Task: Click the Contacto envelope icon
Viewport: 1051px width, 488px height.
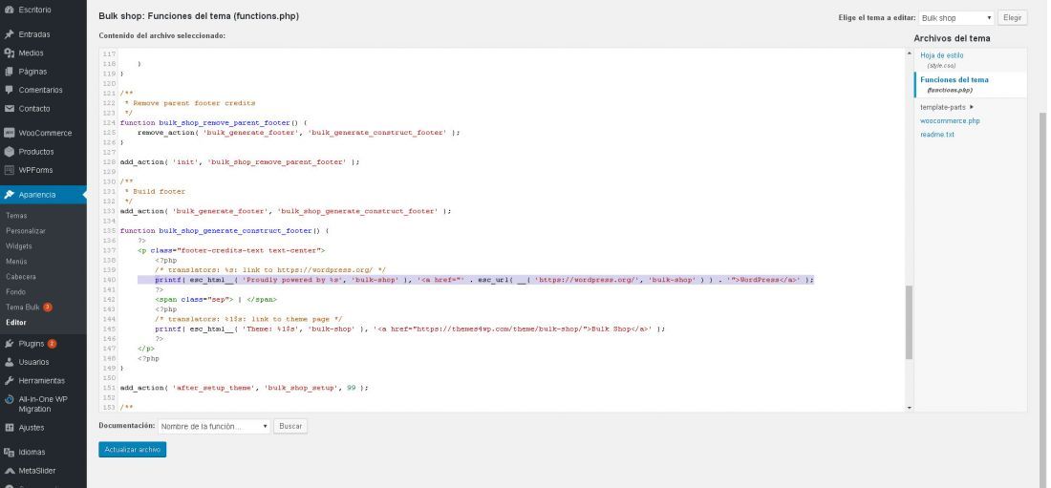Action: point(9,109)
